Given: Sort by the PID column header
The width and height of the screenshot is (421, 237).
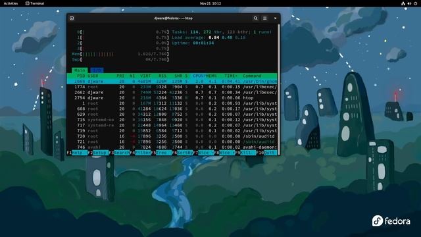Looking at the screenshot, I should coord(81,76).
